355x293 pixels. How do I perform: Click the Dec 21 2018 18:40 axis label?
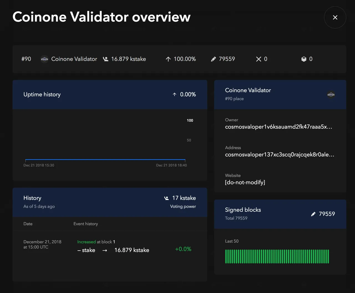click(171, 165)
